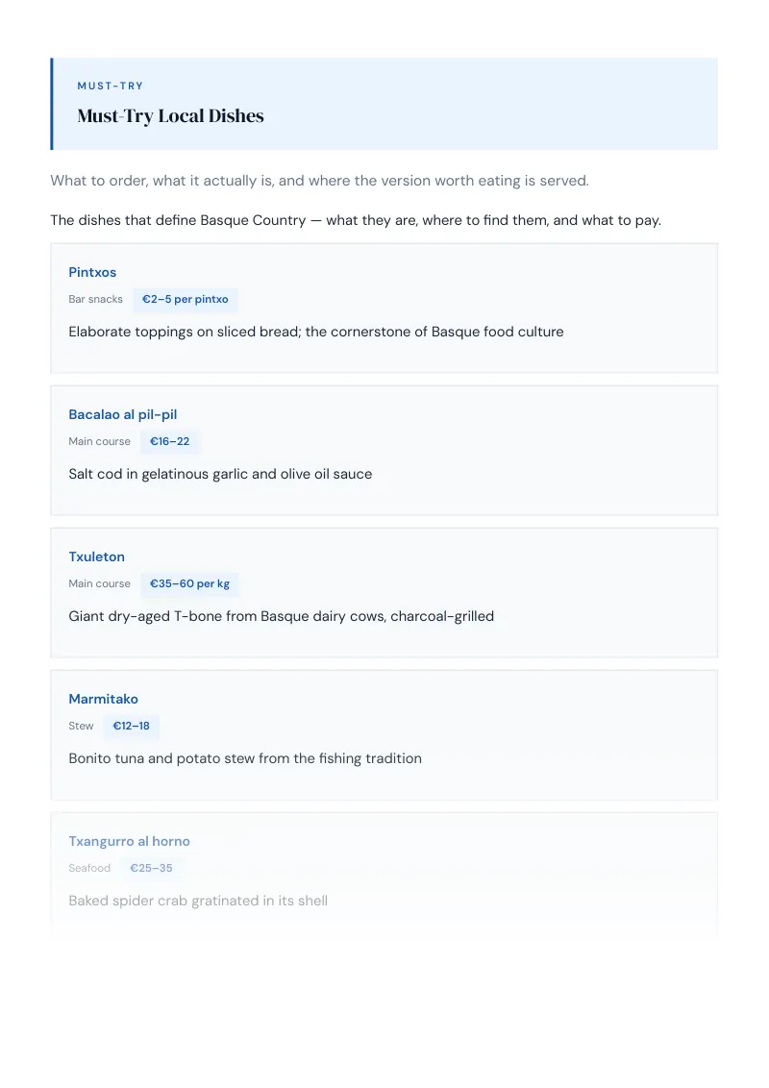Select the €16–22 price tag
This screenshot has width=769, height=1088.
click(169, 441)
